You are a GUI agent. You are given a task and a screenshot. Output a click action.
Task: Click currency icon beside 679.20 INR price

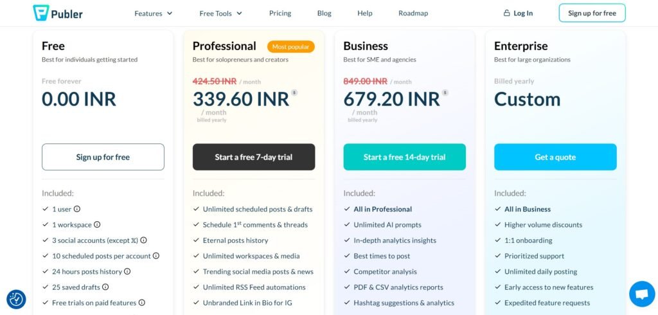click(x=445, y=93)
